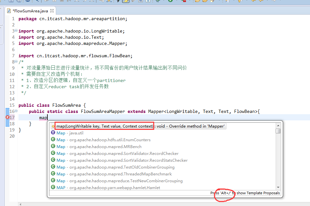Viewport: 310px width, 206px height.
Task: Place cursor after 'map' on line 17
Action: coord(47,117)
